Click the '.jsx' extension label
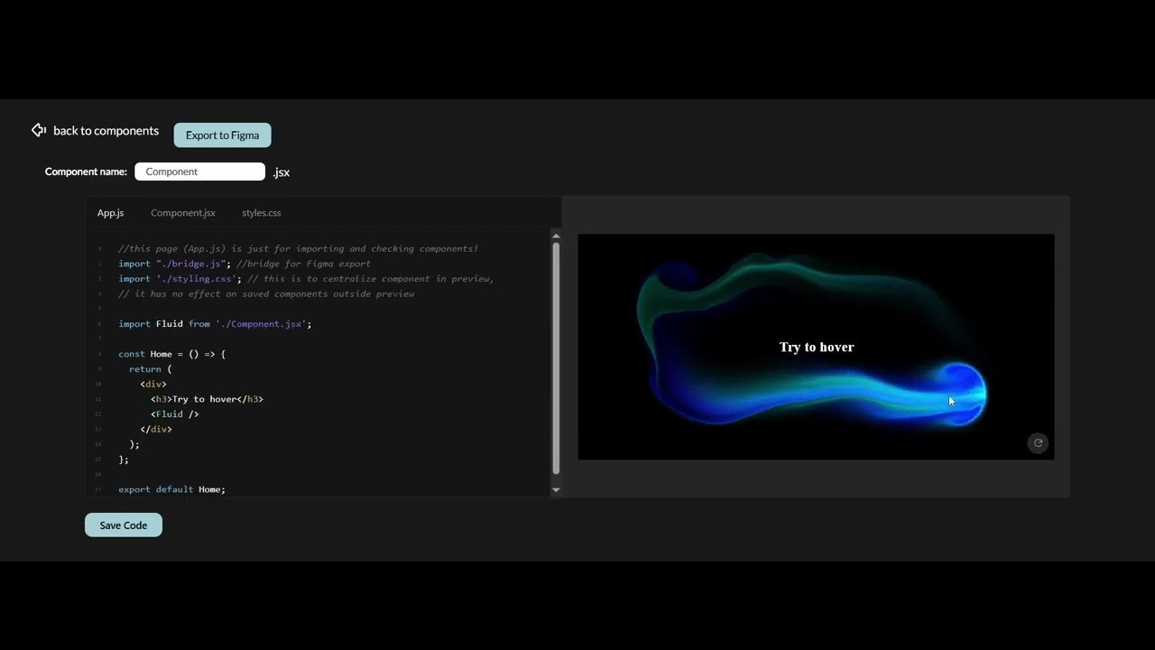This screenshot has height=650, width=1155. click(282, 172)
